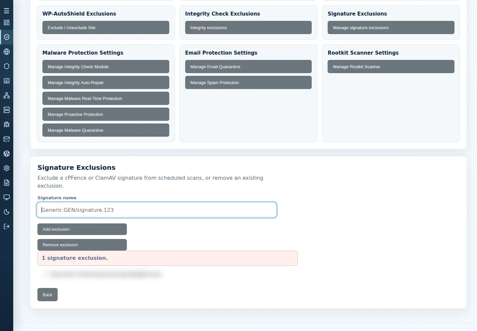Open the mail envelope sidebar icon
The width and height of the screenshot is (477, 331).
(x=7, y=139)
